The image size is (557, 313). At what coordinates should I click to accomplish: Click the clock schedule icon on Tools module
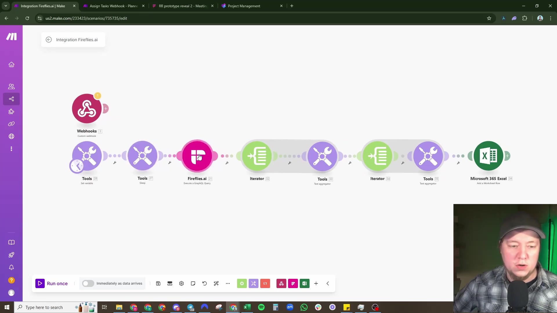[77, 166]
